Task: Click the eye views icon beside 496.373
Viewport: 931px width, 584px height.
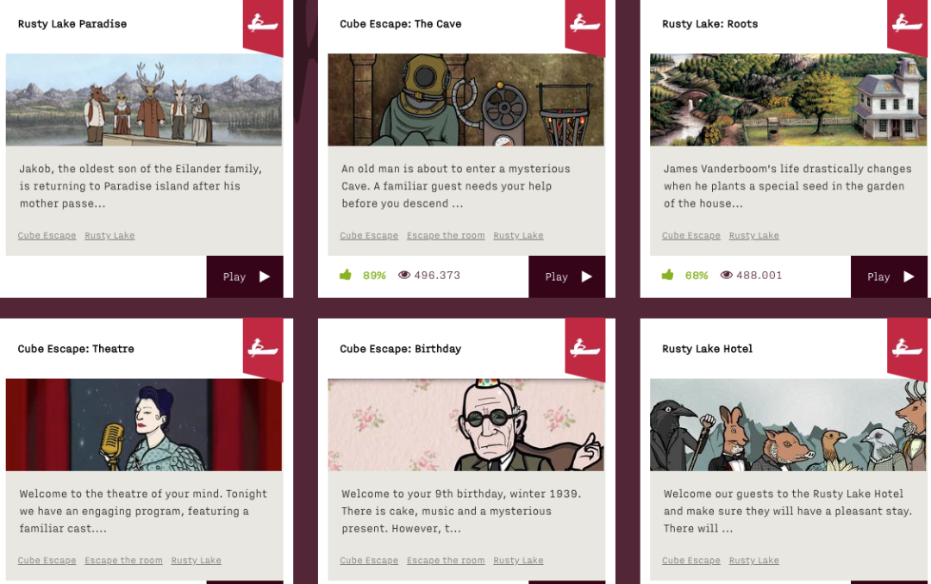Action: pyautogui.click(x=404, y=275)
